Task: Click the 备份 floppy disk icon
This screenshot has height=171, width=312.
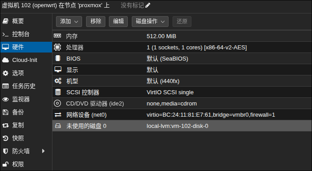Action: [5, 112]
